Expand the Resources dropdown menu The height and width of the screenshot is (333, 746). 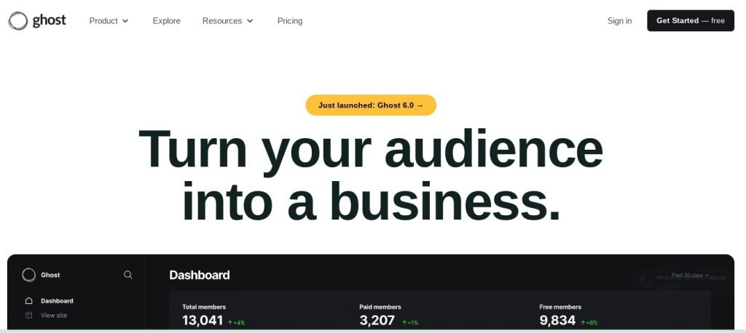pyautogui.click(x=227, y=21)
